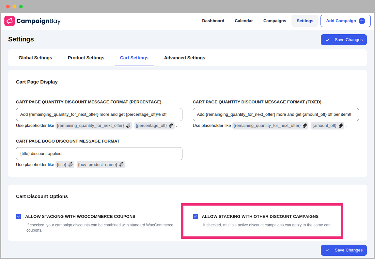The height and width of the screenshot is (259, 375).
Task: Uncheck Allow Stacking with WooCommerce Coupons
Action: click(19, 217)
